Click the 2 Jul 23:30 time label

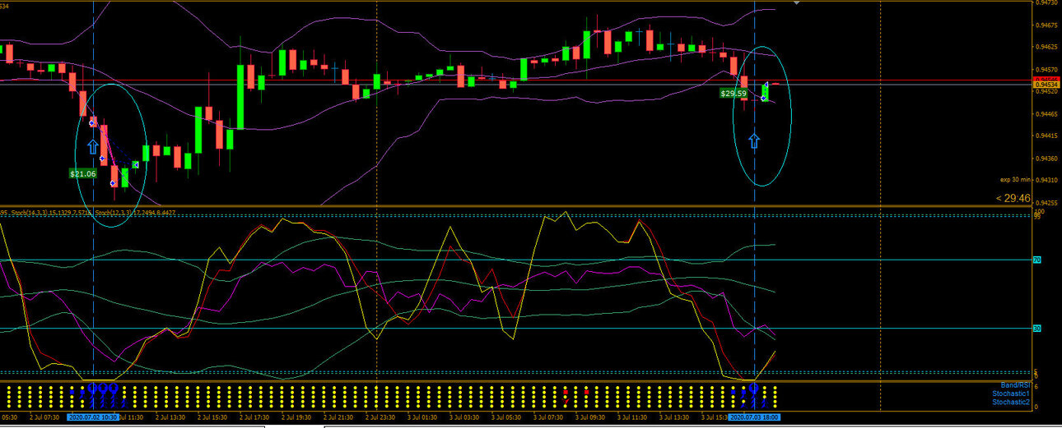[x=381, y=417]
